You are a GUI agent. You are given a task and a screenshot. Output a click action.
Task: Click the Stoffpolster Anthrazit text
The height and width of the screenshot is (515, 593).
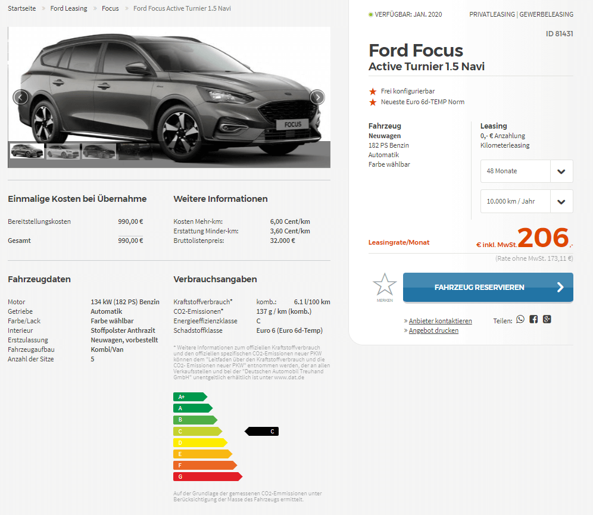point(123,330)
